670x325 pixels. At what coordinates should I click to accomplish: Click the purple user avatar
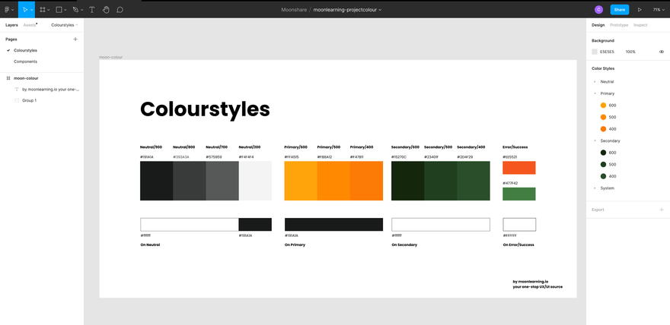click(598, 9)
